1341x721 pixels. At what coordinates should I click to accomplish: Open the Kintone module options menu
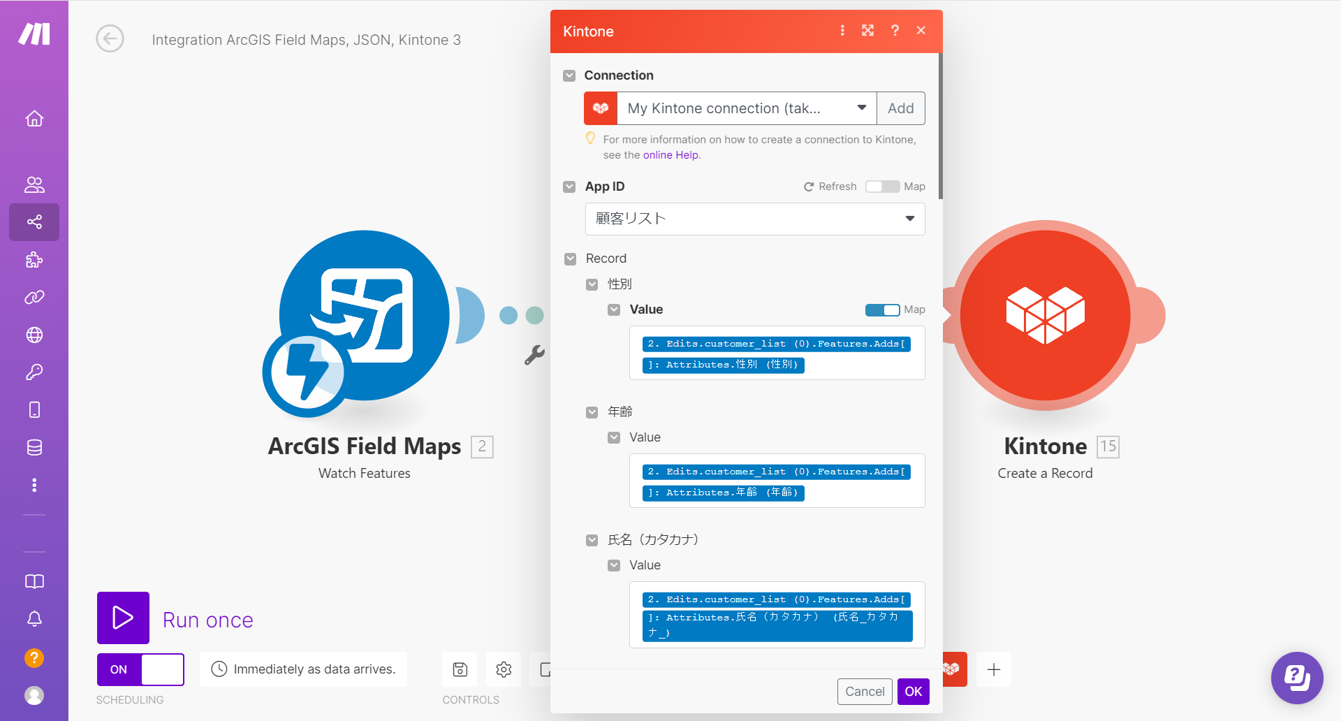pos(842,31)
